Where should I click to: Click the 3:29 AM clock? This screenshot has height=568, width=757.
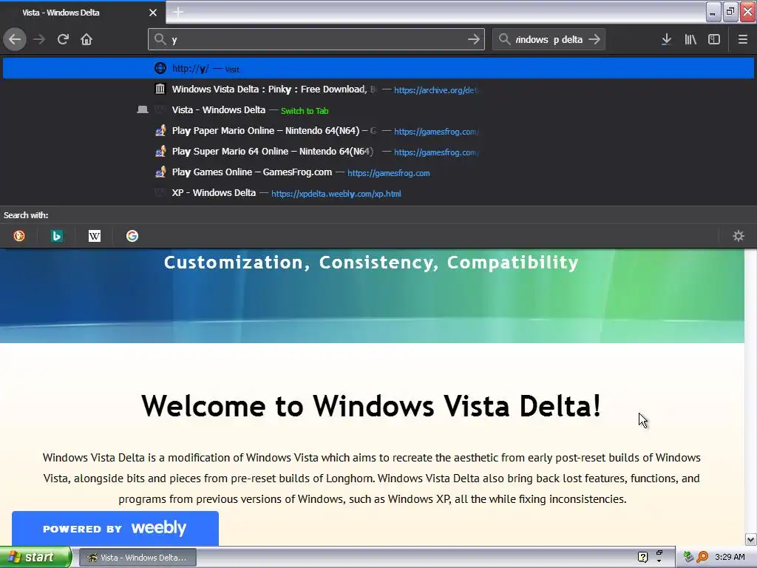pos(730,557)
